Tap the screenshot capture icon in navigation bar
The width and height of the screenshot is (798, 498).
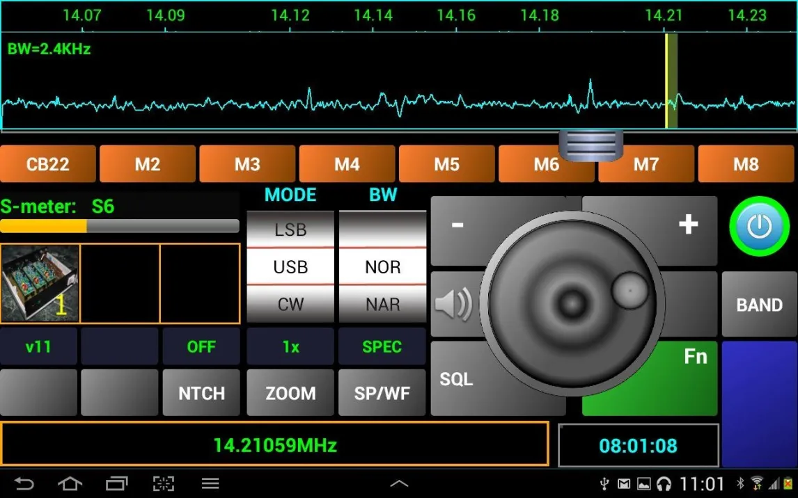(164, 483)
